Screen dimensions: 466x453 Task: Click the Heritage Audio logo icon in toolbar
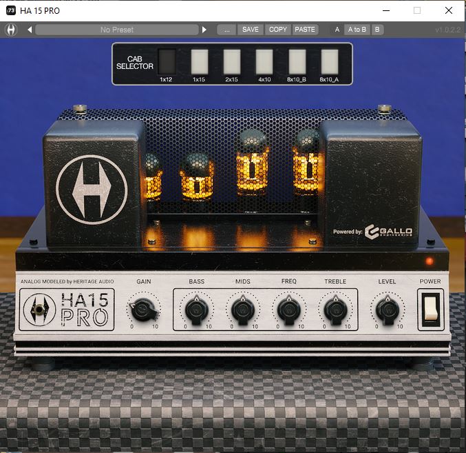click(11, 30)
